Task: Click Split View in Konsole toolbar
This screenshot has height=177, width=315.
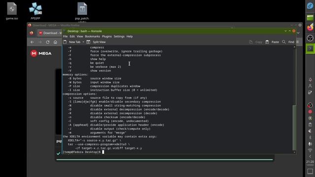Action: click(96, 42)
